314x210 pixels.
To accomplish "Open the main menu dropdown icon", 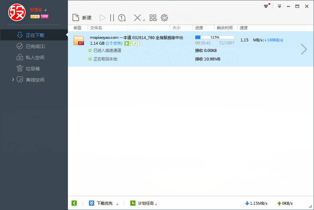I will 280,6.
